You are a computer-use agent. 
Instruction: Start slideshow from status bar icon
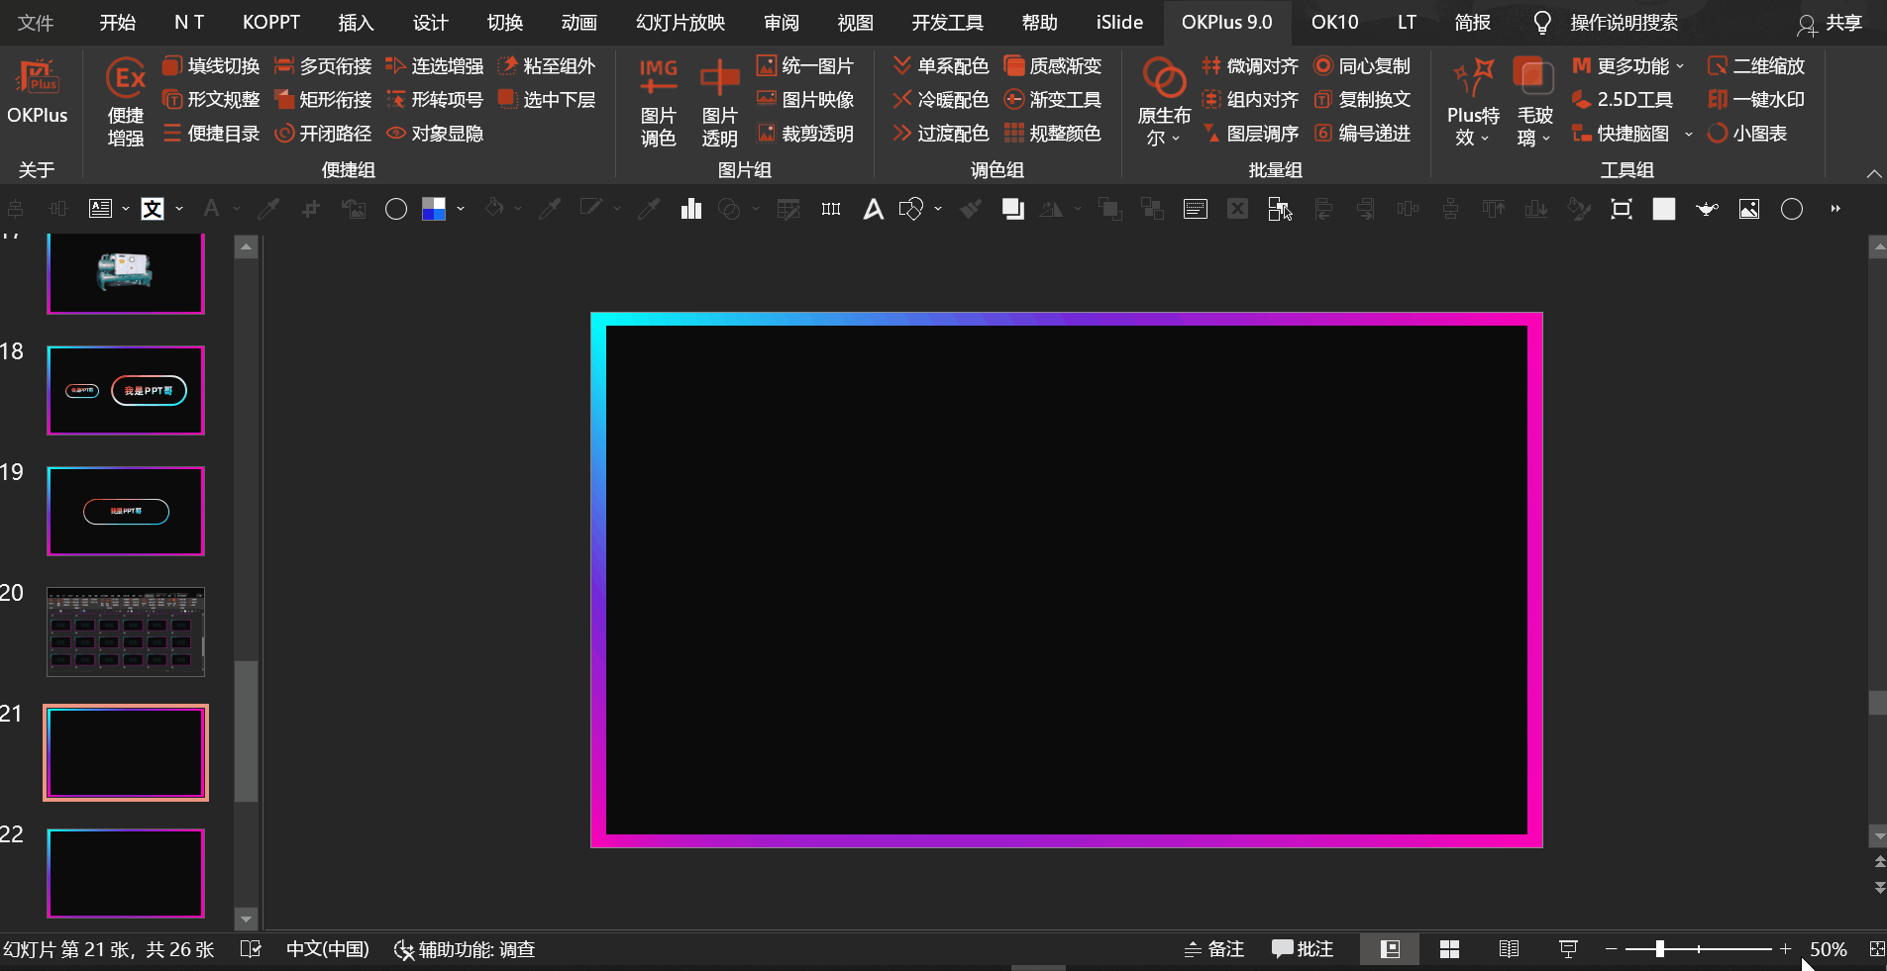pos(1568,949)
